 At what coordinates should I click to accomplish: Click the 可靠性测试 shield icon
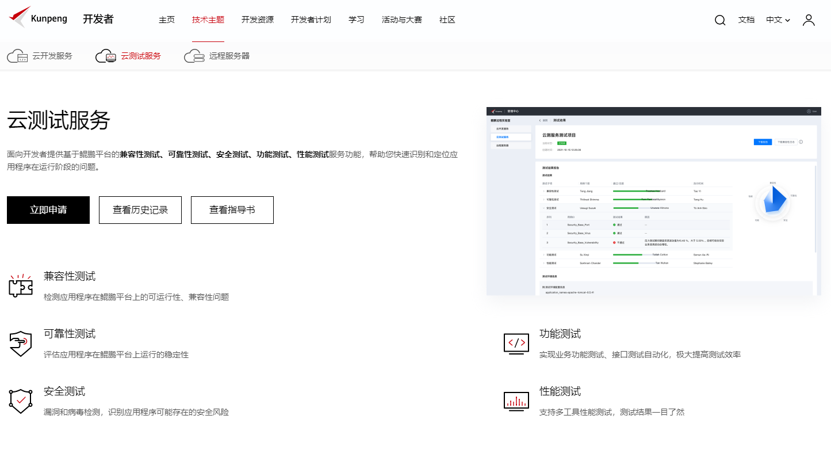click(x=21, y=344)
